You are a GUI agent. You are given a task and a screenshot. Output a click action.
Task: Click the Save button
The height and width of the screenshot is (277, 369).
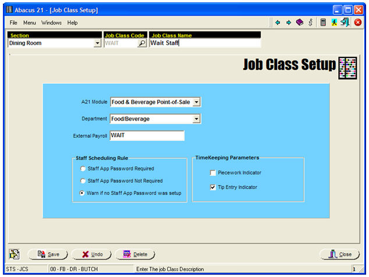(x=48, y=254)
